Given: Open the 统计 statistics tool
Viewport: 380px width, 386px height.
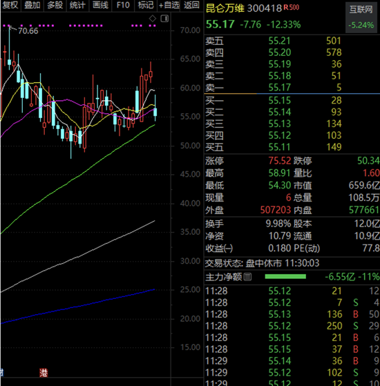Looking at the screenshot, I should 77,5.
